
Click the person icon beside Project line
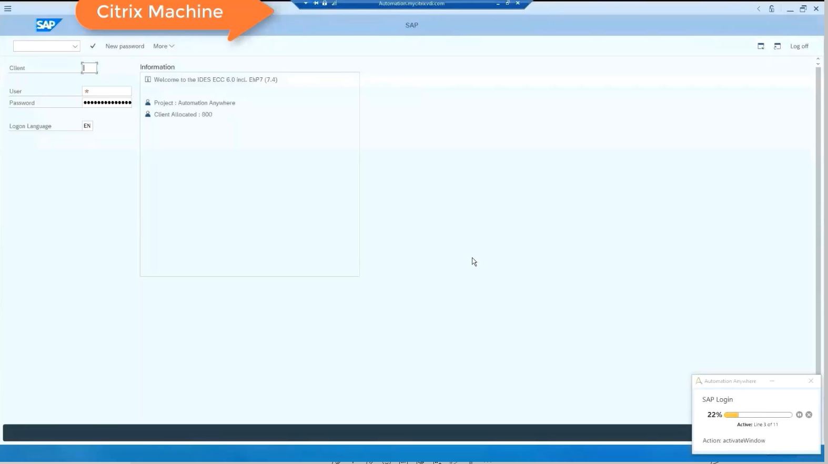click(148, 103)
